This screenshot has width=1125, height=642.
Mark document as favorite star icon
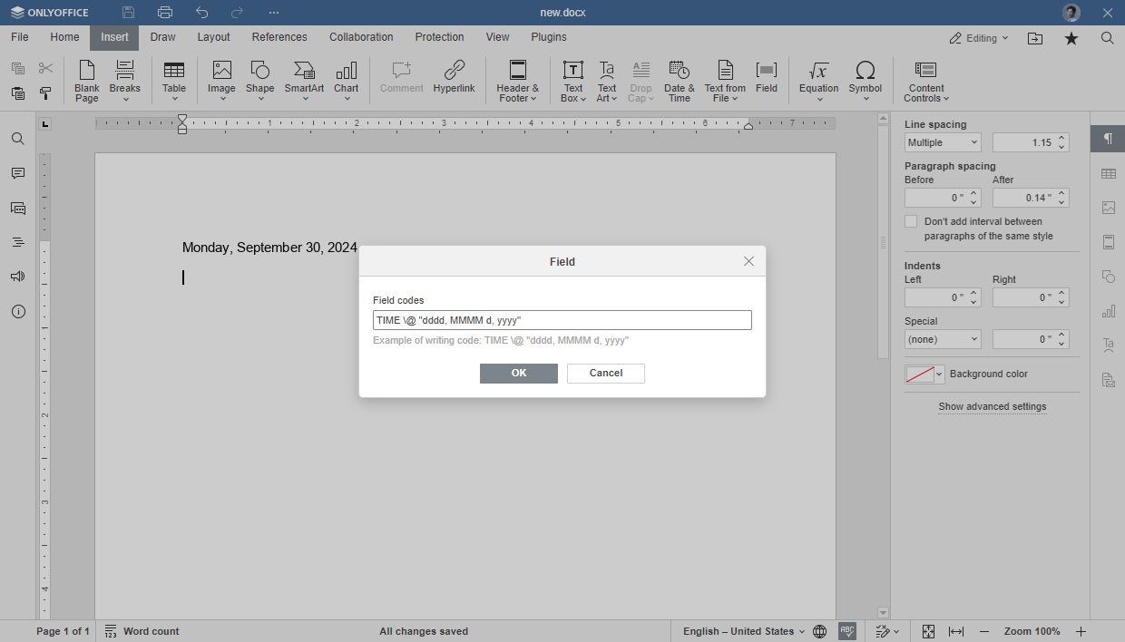point(1071,38)
